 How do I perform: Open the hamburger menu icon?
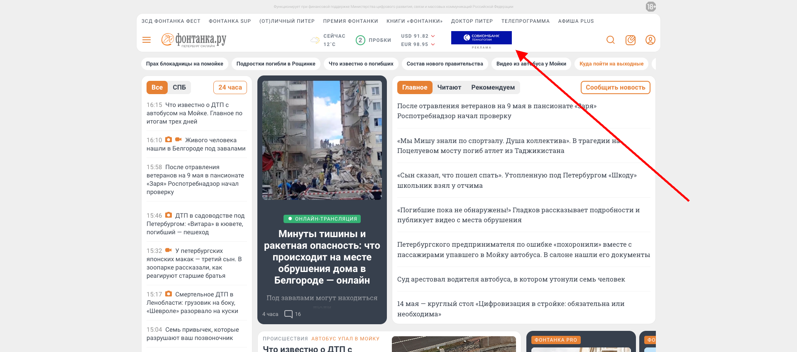[x=147, y=40]
